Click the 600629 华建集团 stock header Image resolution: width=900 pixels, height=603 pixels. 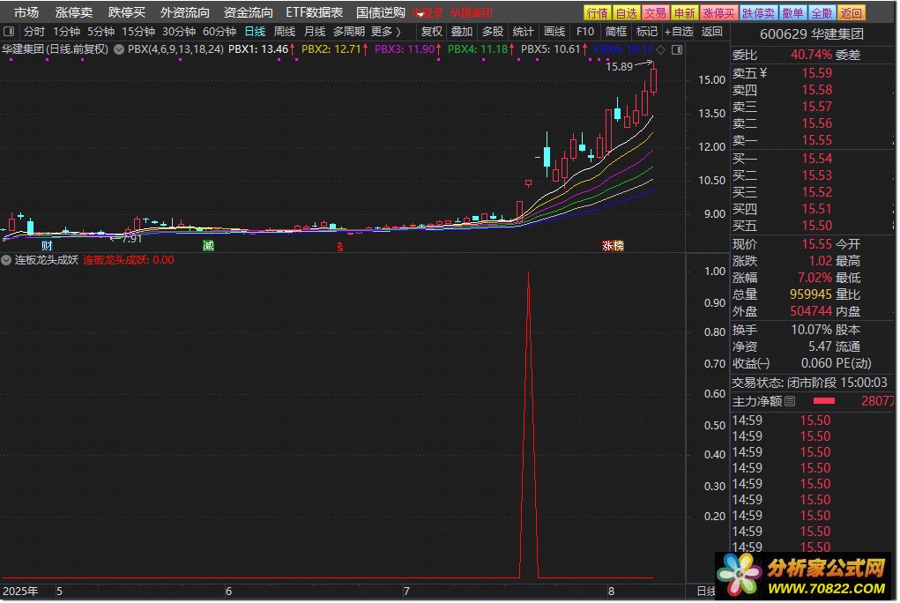click(812, 33)
